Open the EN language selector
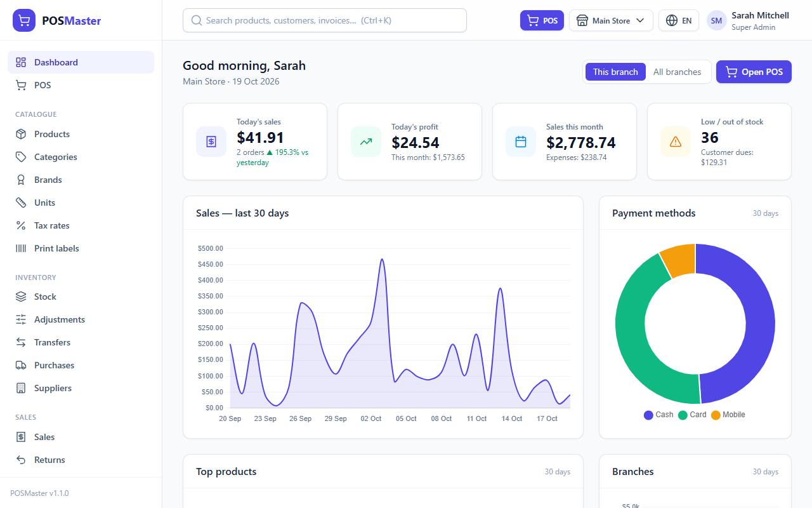The image size is (812, 508). 679,20
